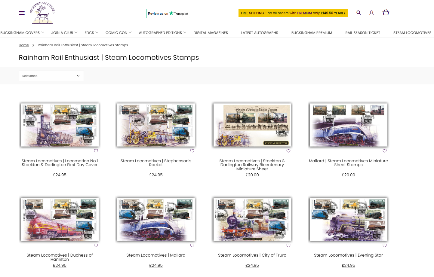
Task: Add Mallard Miniature Sheet to wishlist heart
Action: pos(384,151)
